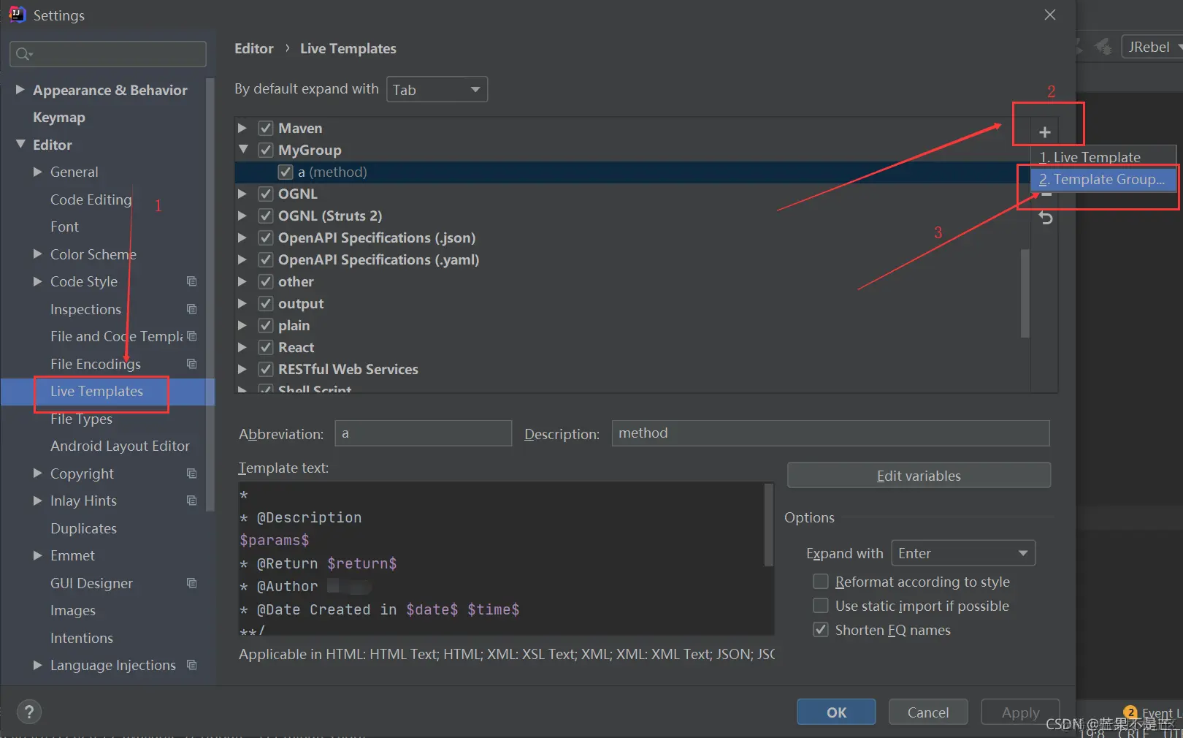The image size is (1183, 738).
Task: Open Keymap settings page
Action: tap(59, 117)
